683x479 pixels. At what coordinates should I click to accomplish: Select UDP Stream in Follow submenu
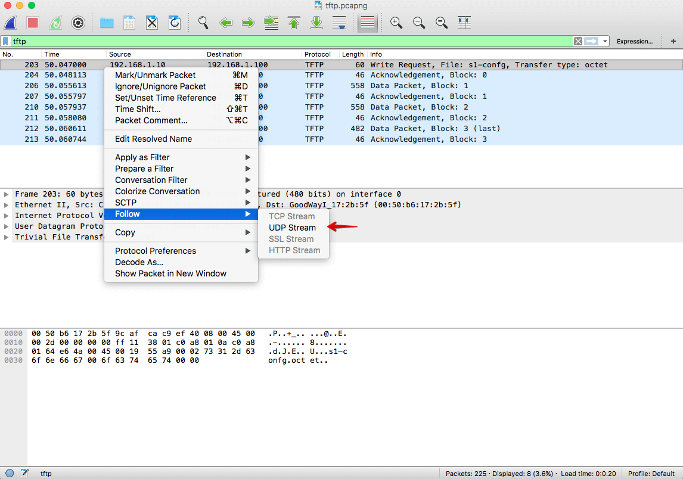pos(293,228)
